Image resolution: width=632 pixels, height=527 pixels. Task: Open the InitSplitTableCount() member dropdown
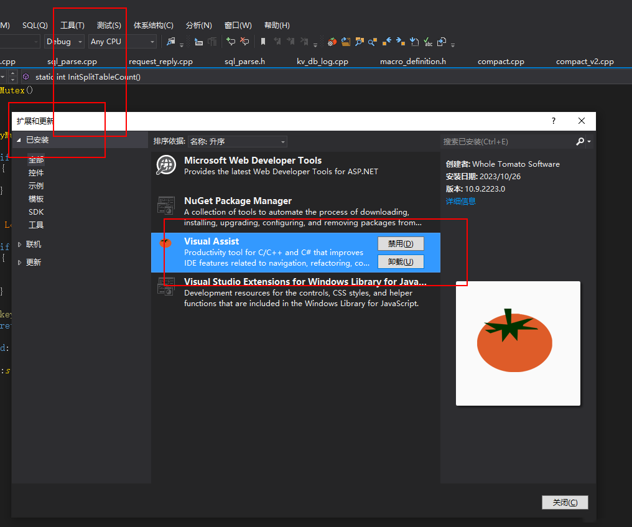pyautogui.click(x=327, y=77)
